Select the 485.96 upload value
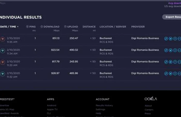 [x=74, y=73]
